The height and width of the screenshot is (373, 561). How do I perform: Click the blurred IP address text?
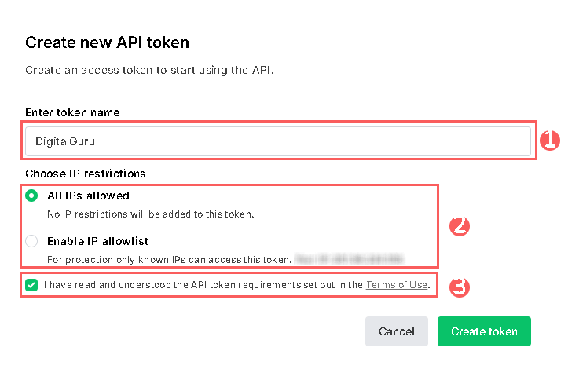(350, 258)
